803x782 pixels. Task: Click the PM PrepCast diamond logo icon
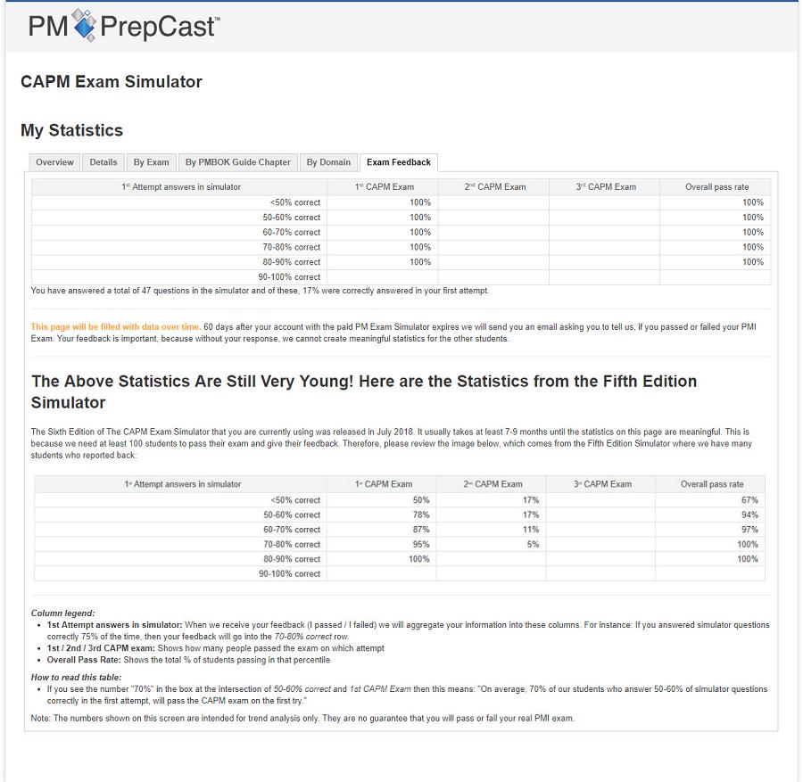84,25
